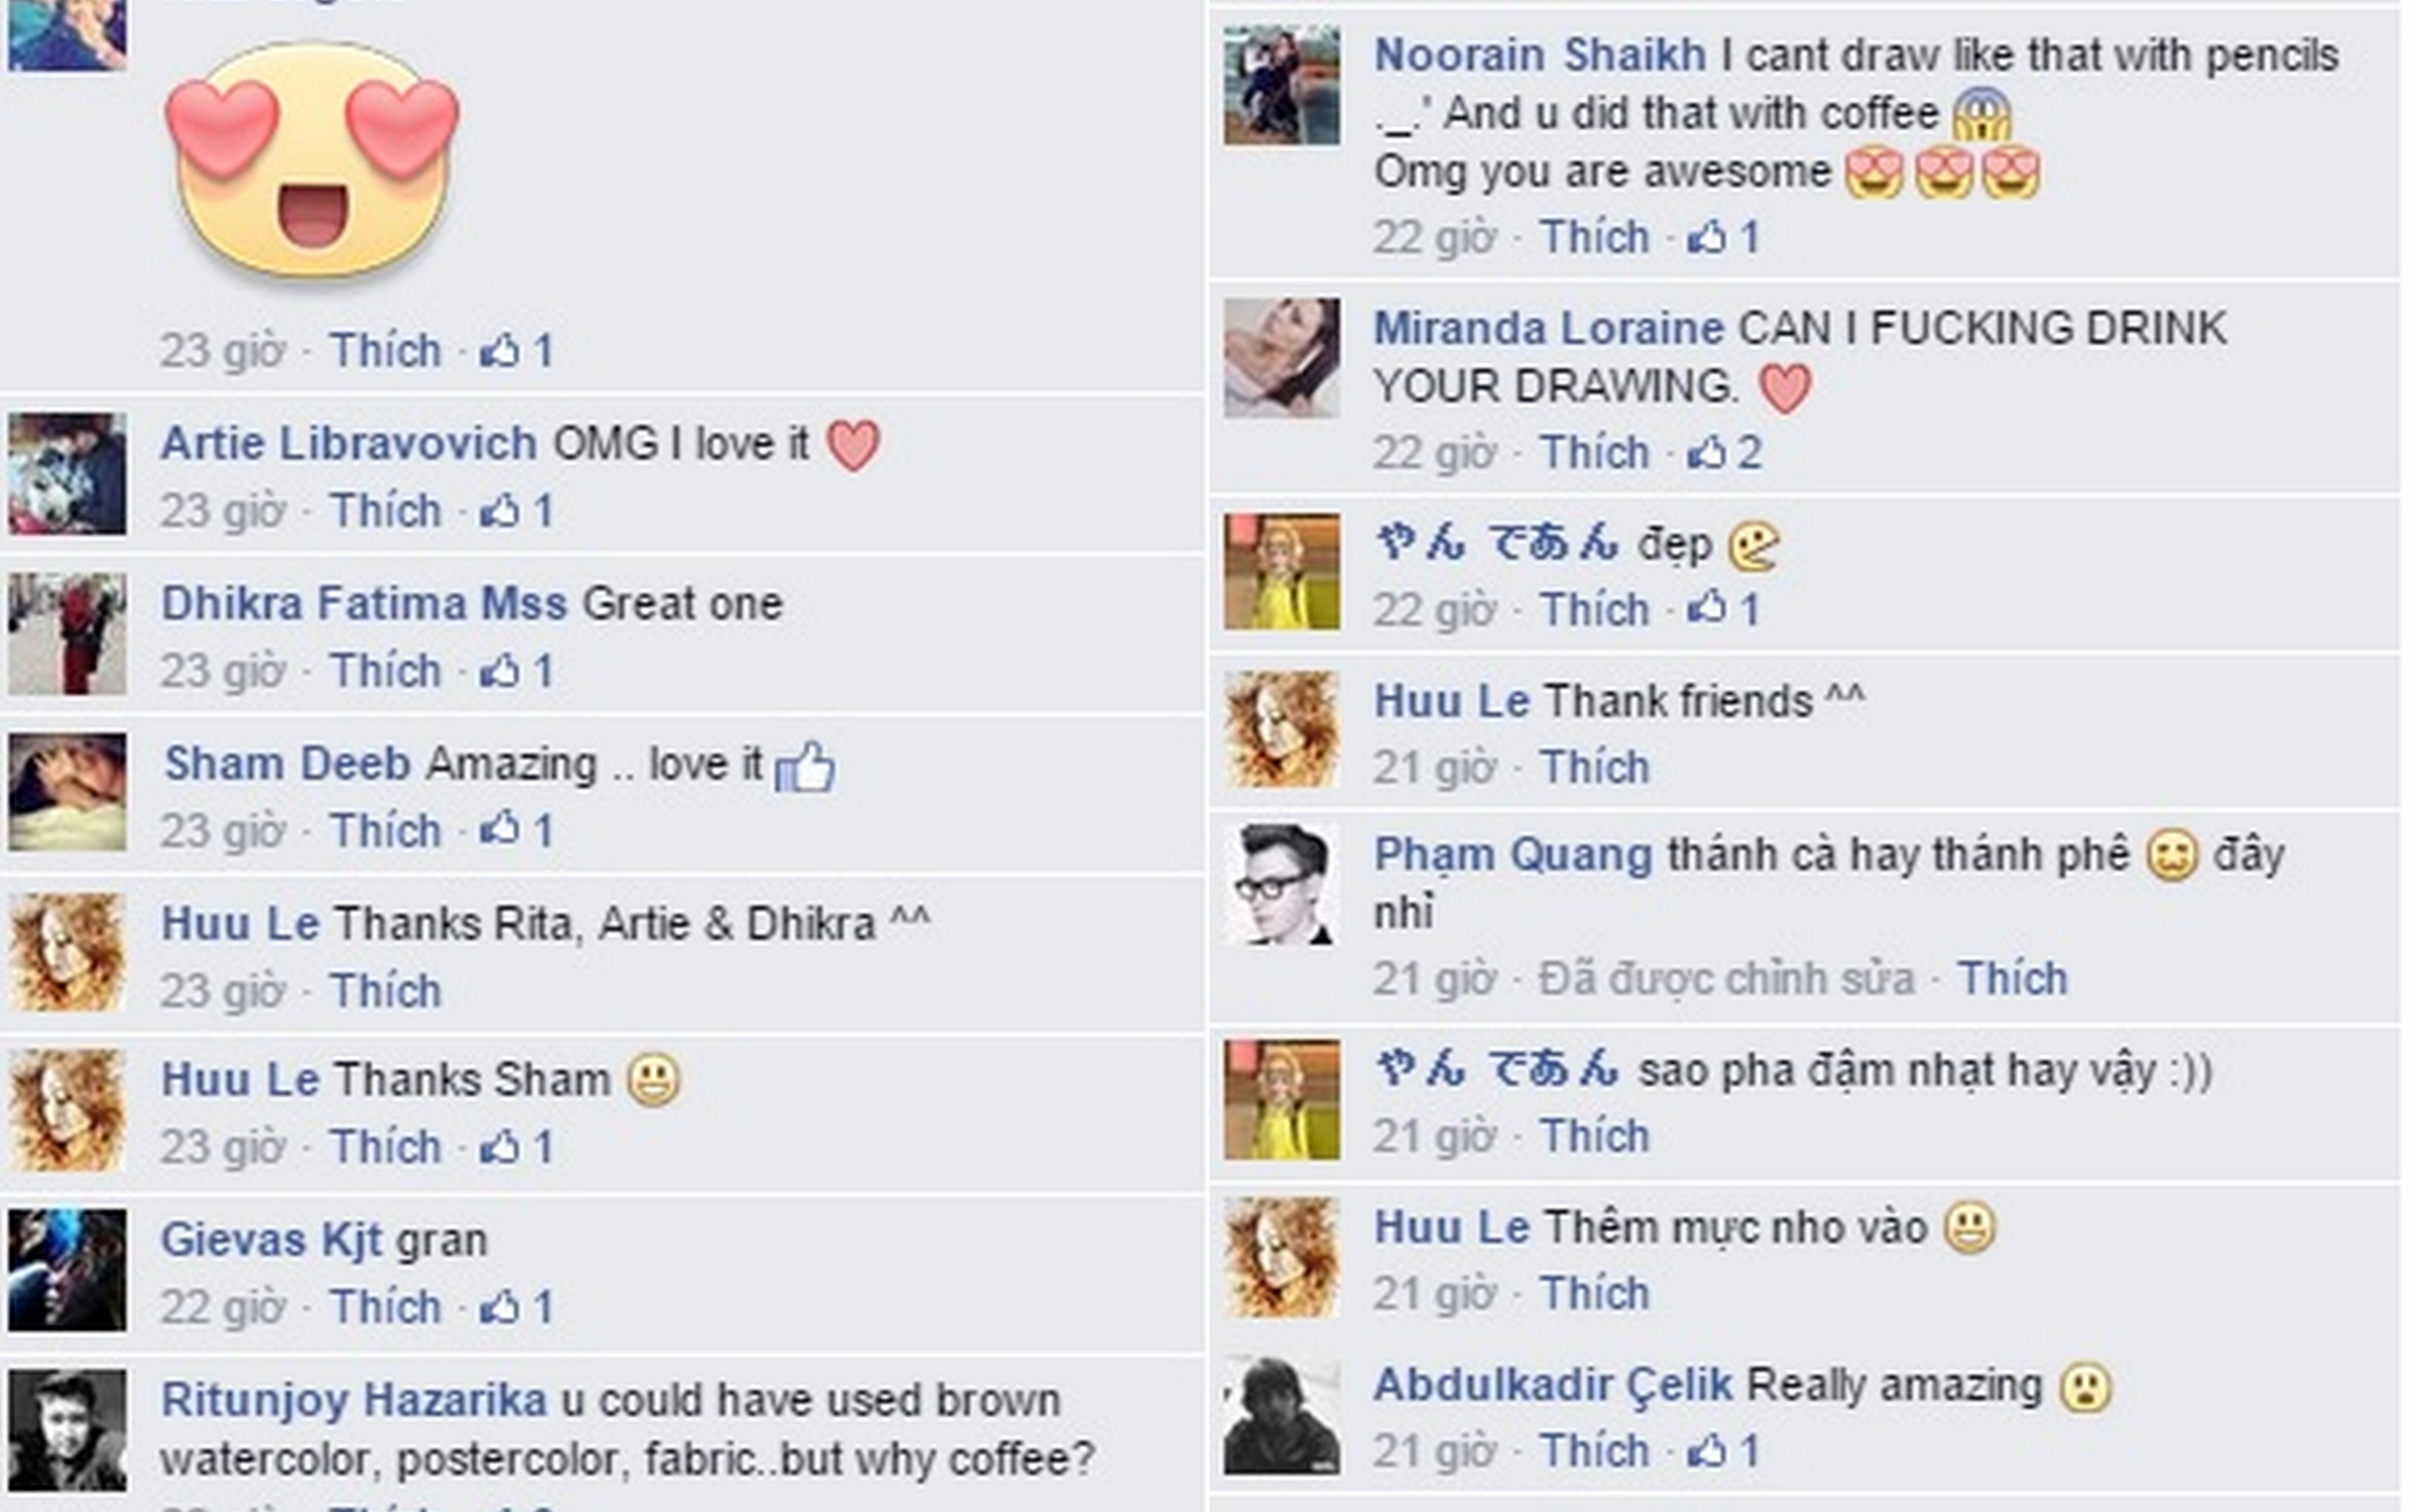Click like-count thumb under the heart-eyes sticker
2419x1512 pixels.
coord(500,350)
